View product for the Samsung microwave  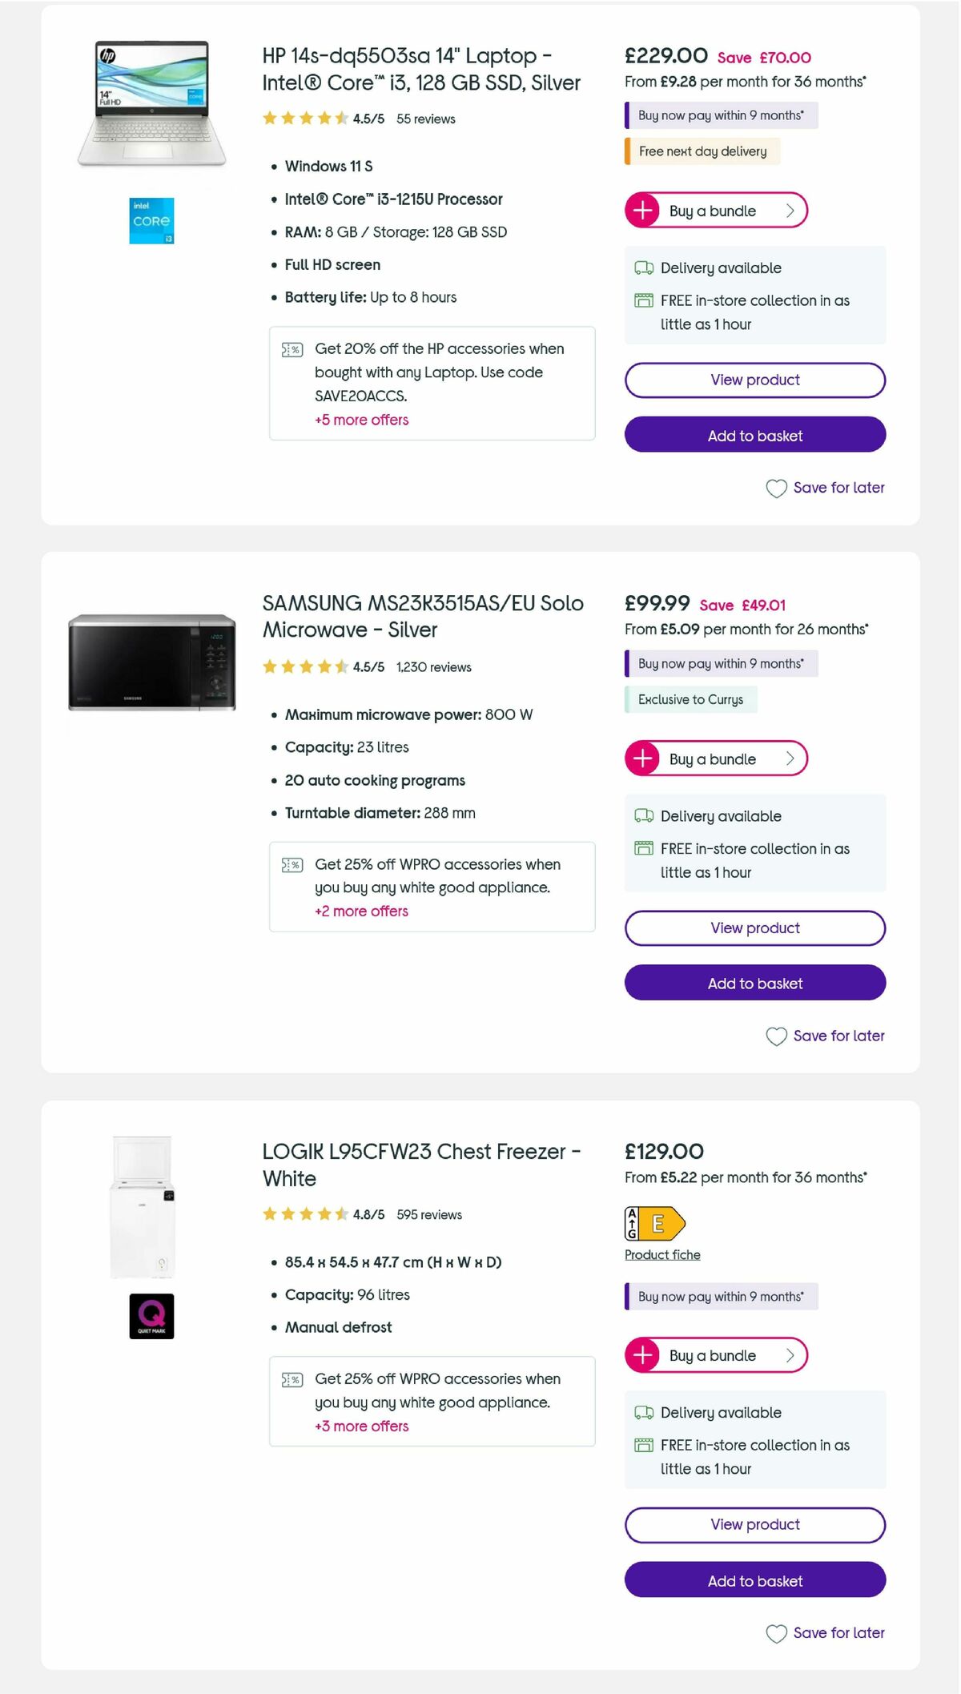pos(754,927)
